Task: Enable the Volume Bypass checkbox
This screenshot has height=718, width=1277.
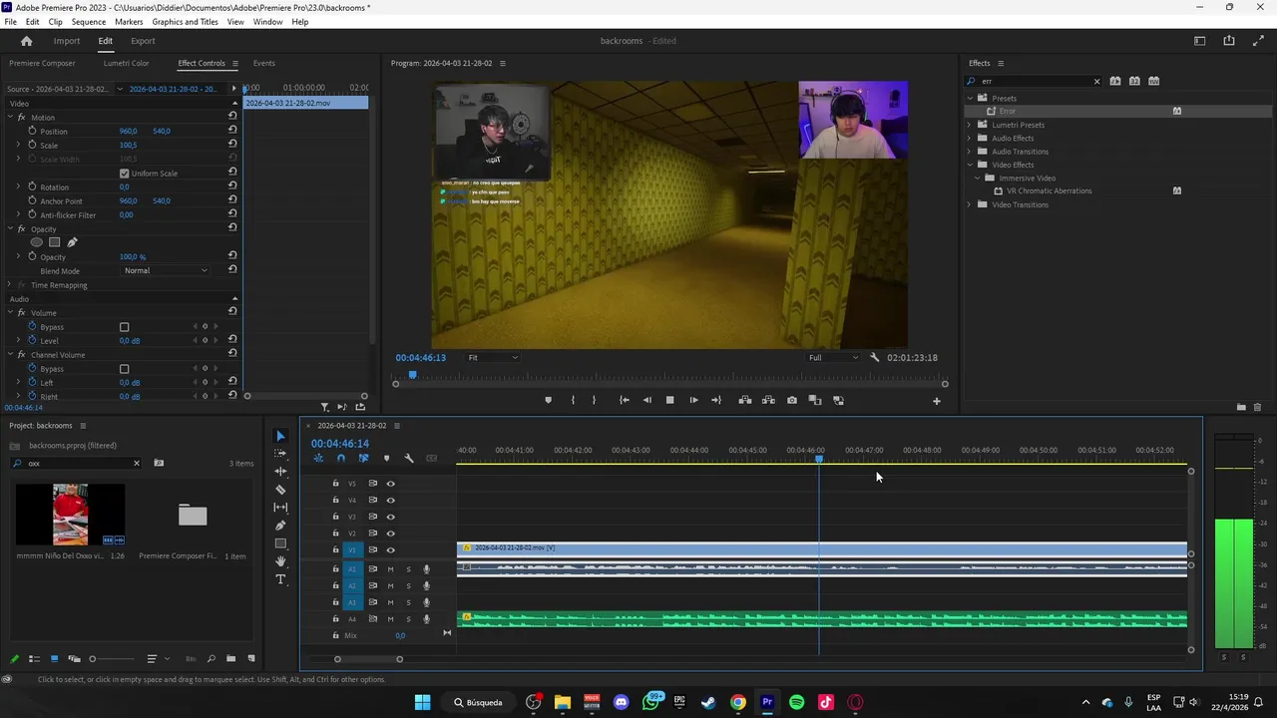Action: coord(125,327)
